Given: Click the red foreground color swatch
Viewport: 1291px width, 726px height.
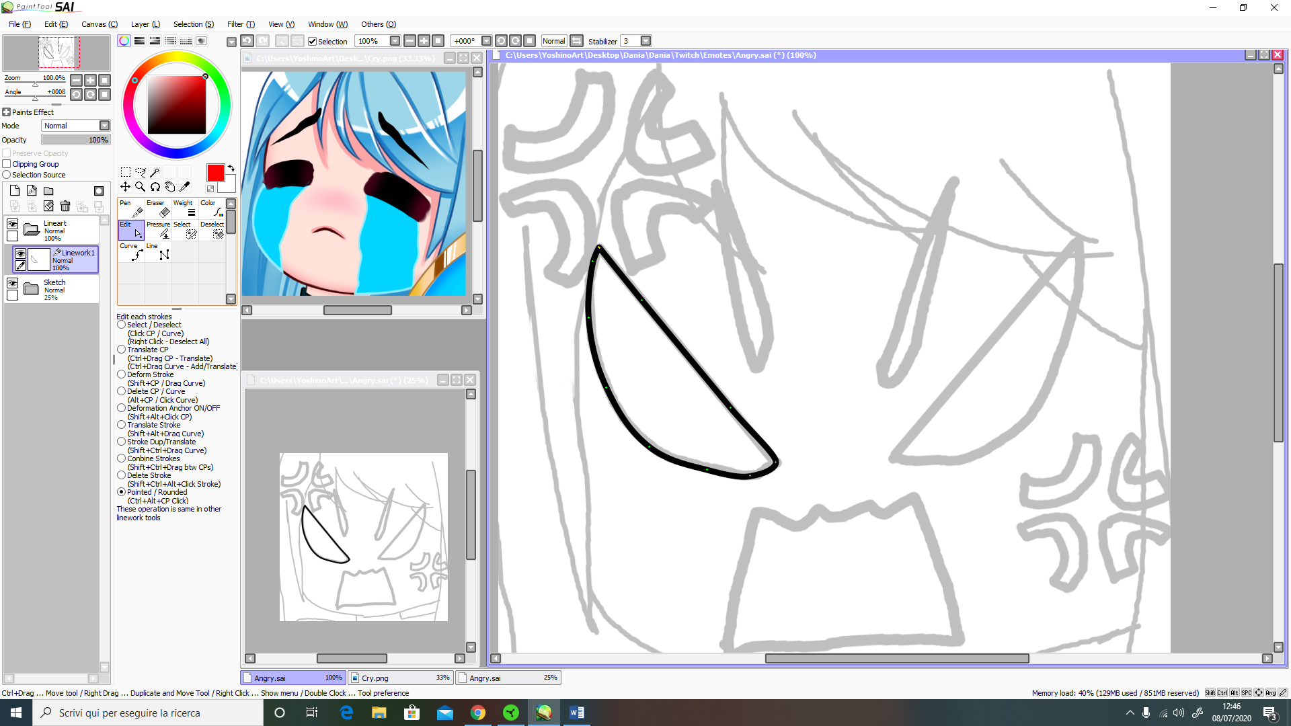Looking at the screenshot, I should pos(215,173).
